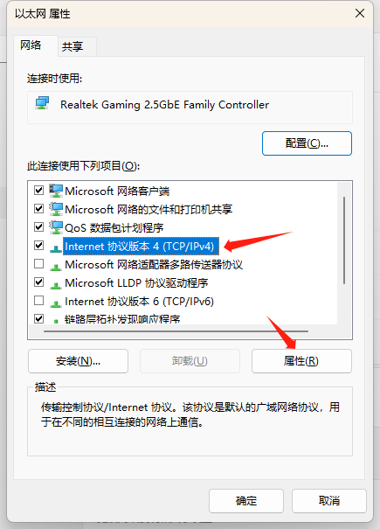Uncheck the Microsoft 网络客户端 checkbox
This screenshot has width=380, height=529.
pos(39,191)
